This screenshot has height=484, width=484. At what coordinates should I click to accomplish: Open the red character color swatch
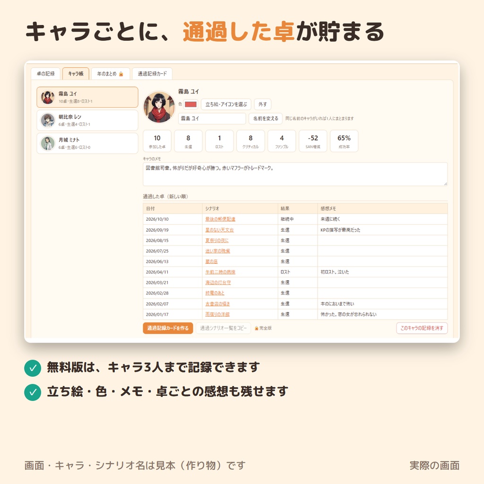pos(190,104)
